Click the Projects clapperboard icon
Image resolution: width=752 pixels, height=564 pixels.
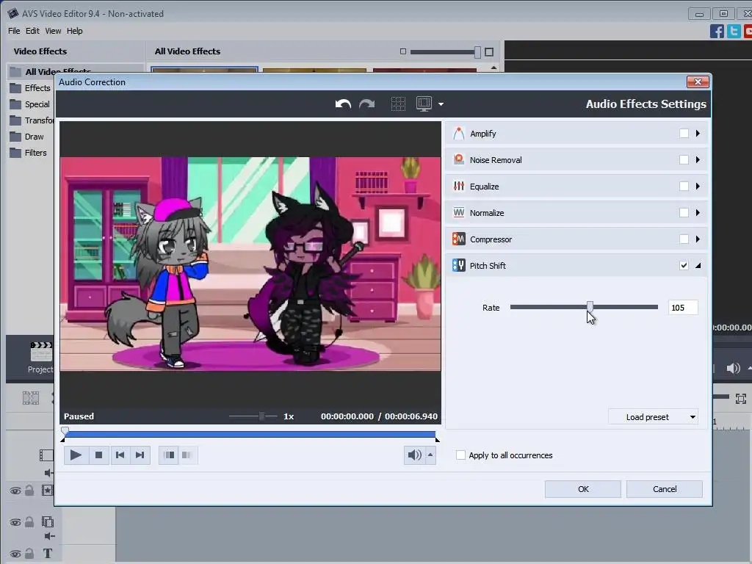(x=41, y=352)
